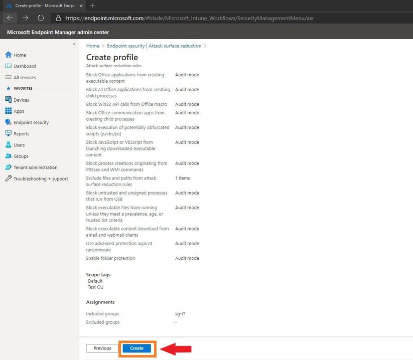
Task: Open Dashboard in the sidebar menu
Action: pyautogui.click(x=25, y=66)
